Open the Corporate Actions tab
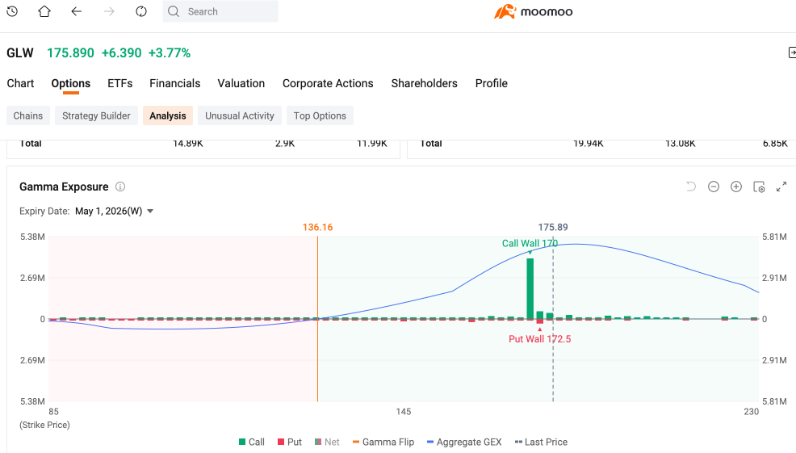Image resolution: width=796 pixels, height=453 pixels. click(x=328, y=83)
